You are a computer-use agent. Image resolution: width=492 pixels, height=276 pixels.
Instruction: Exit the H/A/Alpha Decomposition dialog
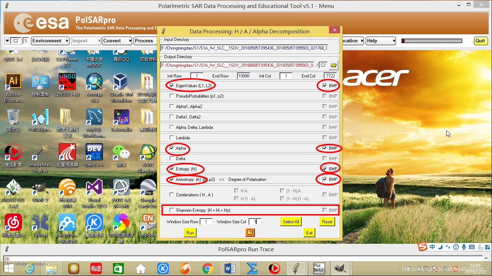309,233
